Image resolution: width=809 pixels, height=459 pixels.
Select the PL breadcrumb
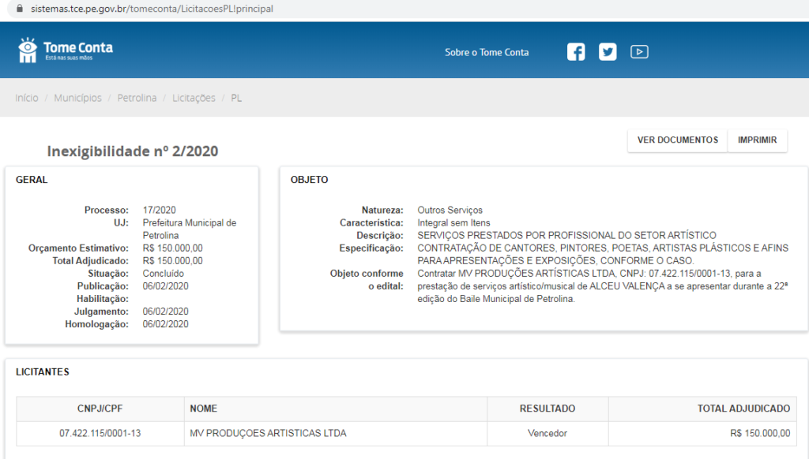[x=236, y=98]
